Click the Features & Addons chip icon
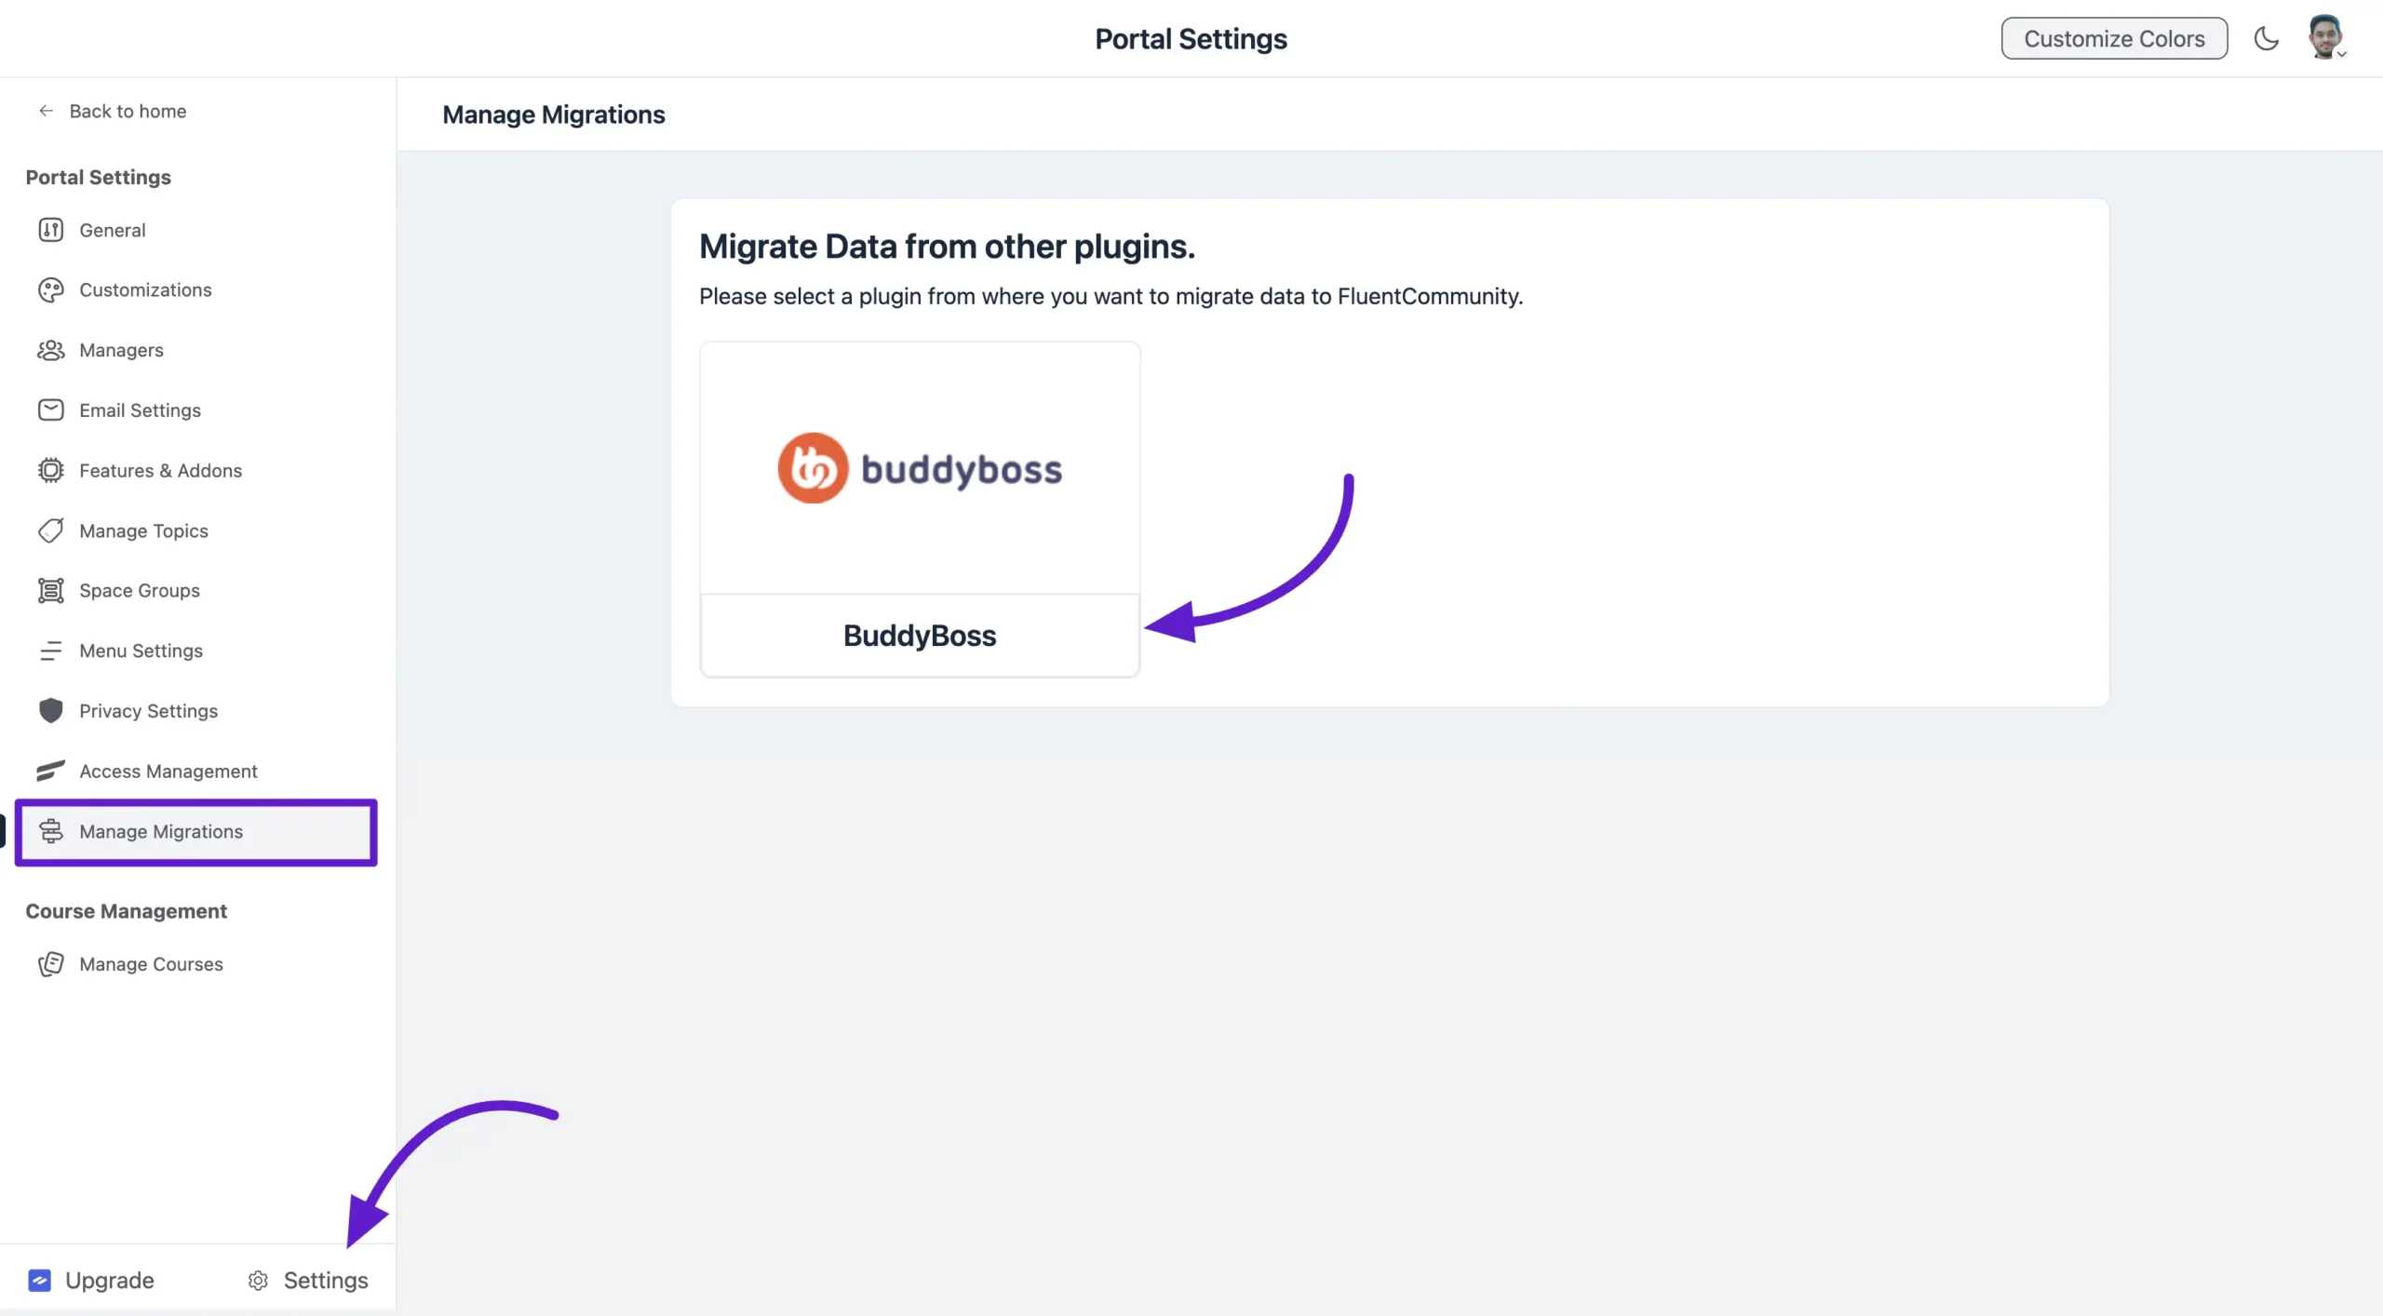The width and height of the screenshot is (2383, 1316). click(x=50, y=471)
